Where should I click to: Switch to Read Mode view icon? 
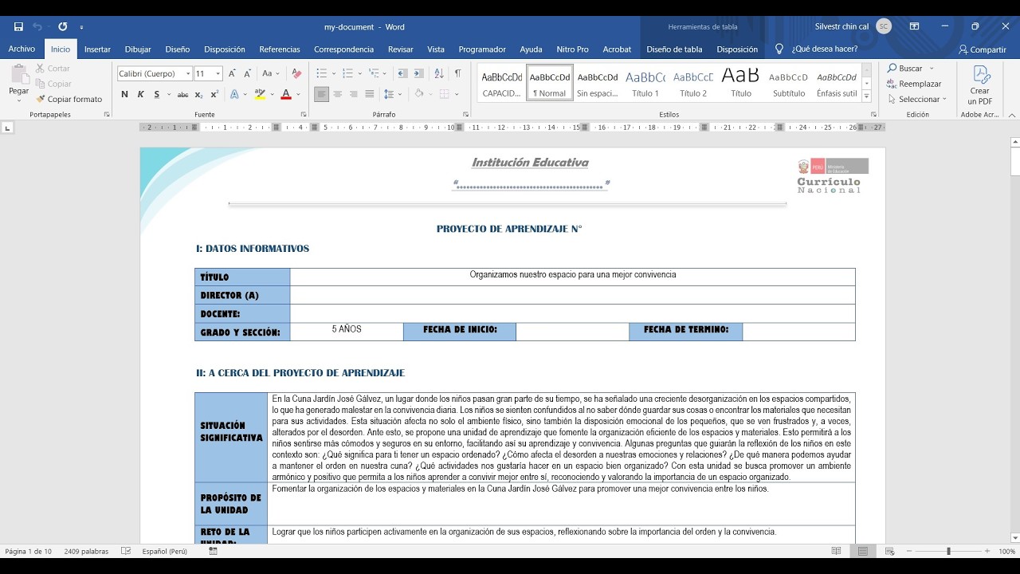click(x=836, y=551)
